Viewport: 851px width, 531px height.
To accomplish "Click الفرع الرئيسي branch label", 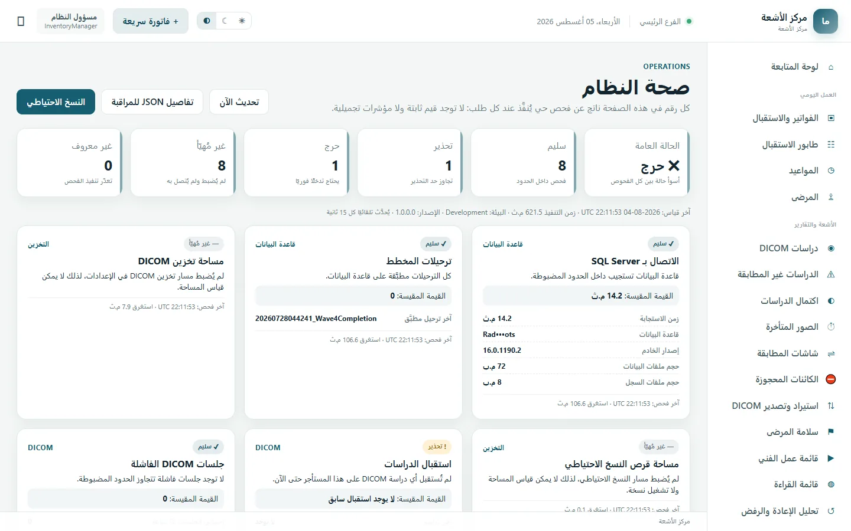I will [660, 22].
